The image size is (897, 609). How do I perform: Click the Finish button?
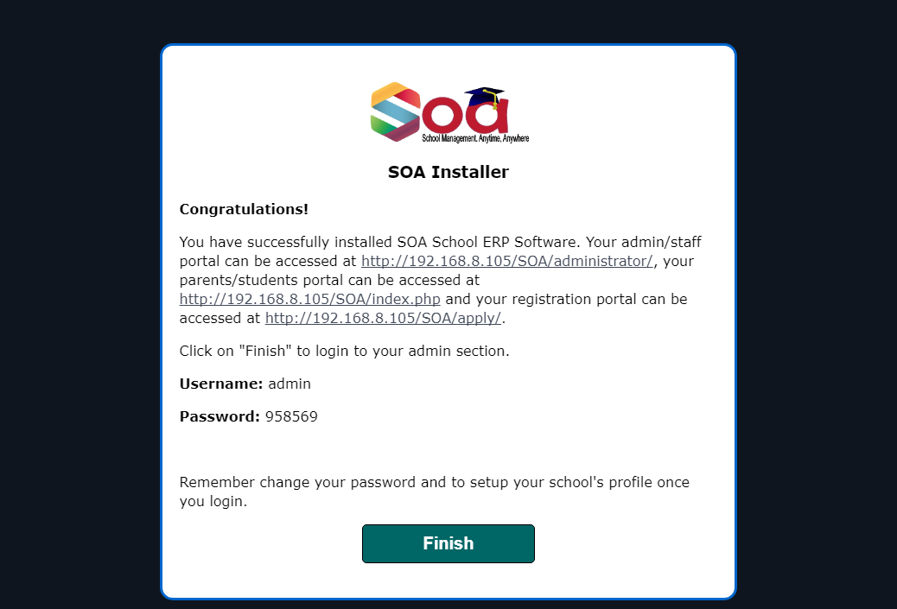tap(448, 543)
